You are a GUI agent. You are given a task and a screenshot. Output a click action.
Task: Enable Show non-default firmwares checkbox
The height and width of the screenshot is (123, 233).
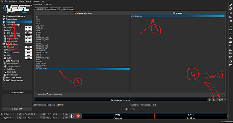point(36,94)
